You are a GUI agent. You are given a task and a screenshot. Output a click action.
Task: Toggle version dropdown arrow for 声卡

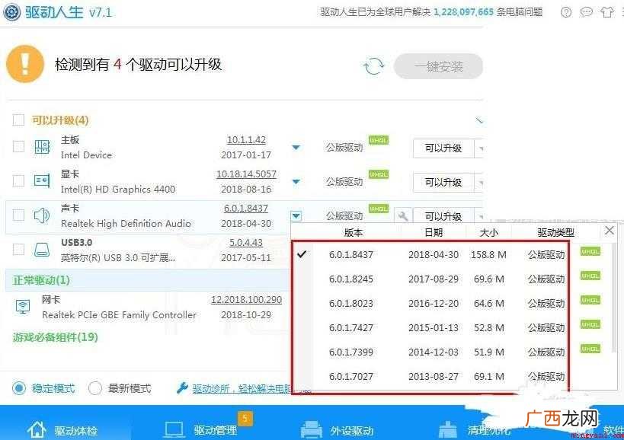(296, 216)
